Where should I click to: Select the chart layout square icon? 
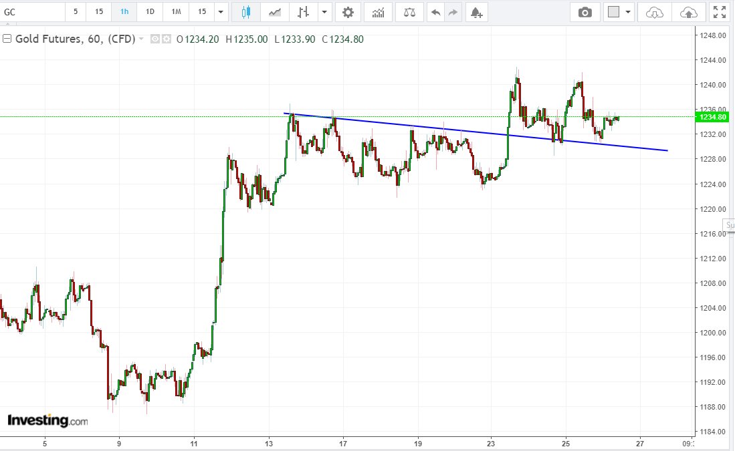[x=613, y=12]
